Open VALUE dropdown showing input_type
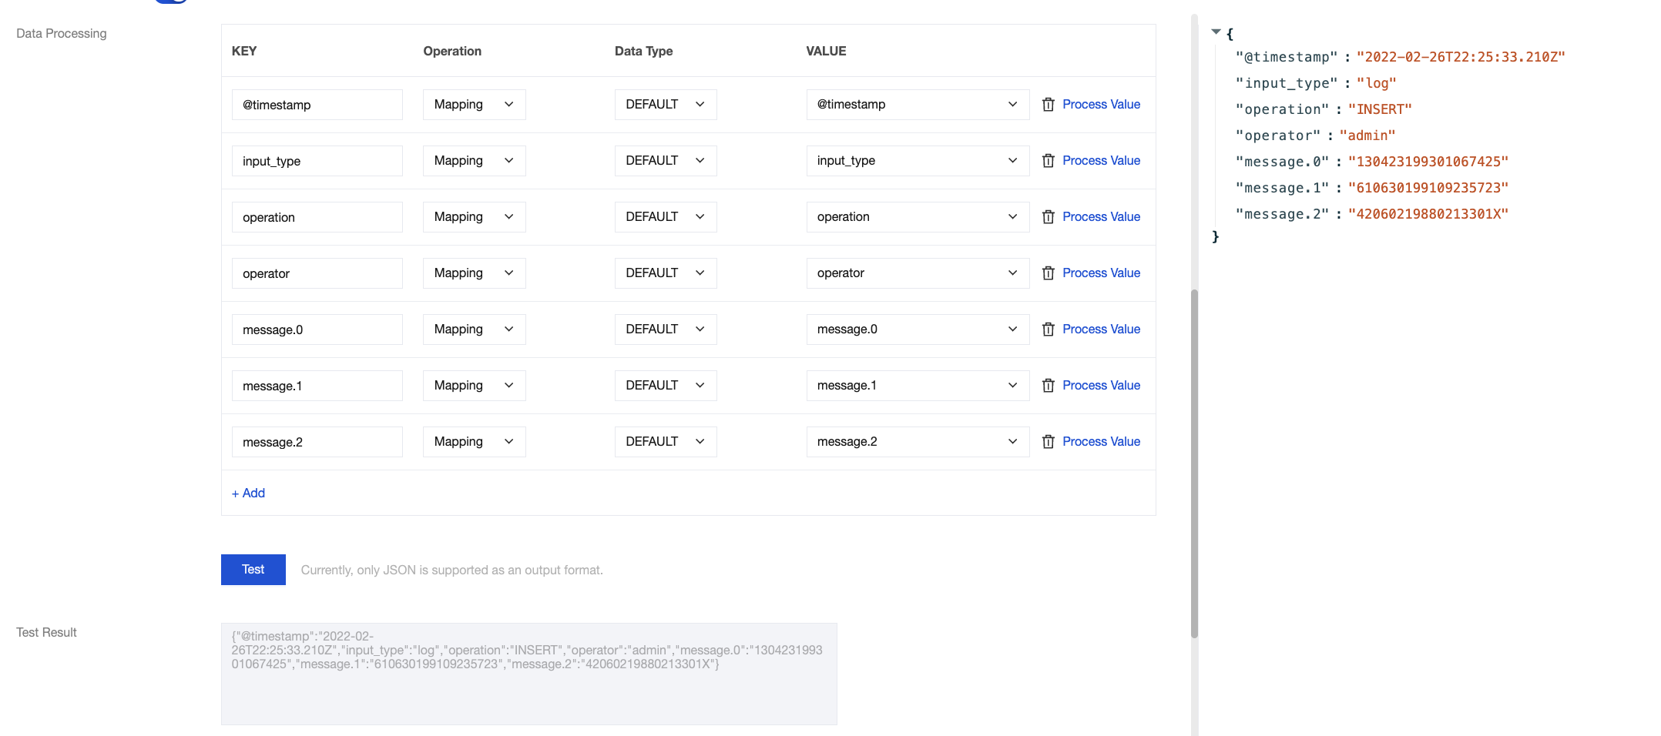The width and height of the screenshot is (1661, 736). coord(917,161)
